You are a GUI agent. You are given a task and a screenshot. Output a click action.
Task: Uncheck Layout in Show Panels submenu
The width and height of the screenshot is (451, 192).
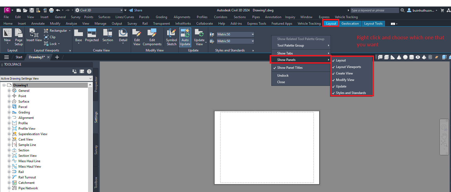(352, 60)
